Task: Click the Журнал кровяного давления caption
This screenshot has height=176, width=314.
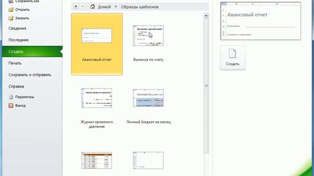Action: 97,124
